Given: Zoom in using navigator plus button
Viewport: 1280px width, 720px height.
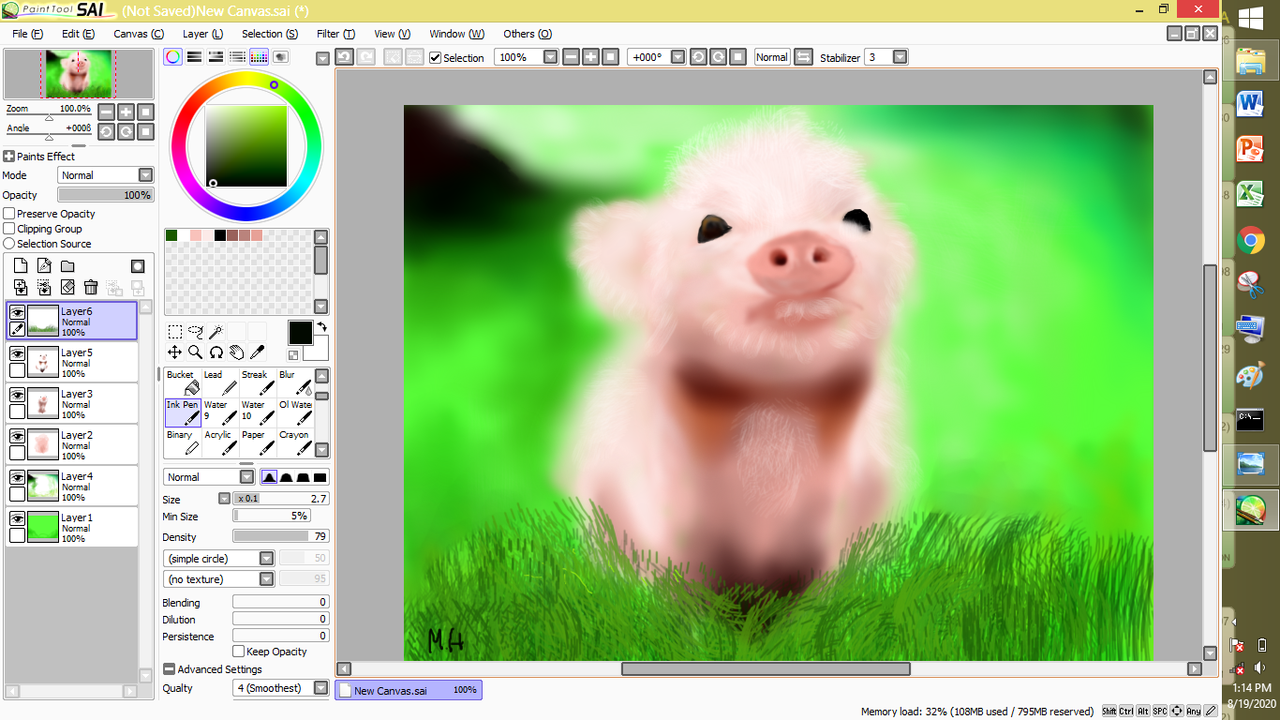Looking at the screenshot, I should (126, 112).
